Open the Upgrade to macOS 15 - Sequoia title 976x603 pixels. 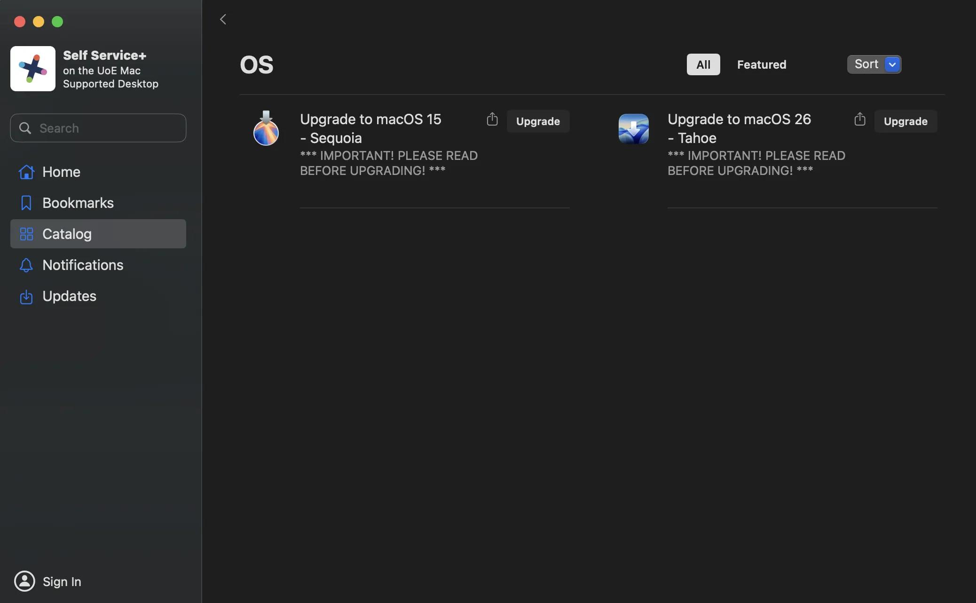click(370, 128)
